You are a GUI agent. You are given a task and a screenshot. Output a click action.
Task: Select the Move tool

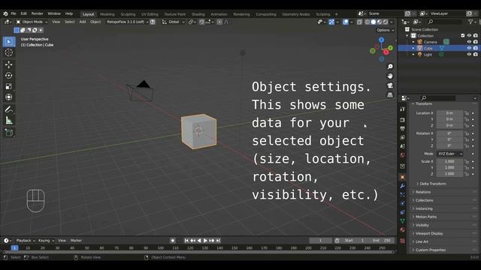[x=9, y=64]
